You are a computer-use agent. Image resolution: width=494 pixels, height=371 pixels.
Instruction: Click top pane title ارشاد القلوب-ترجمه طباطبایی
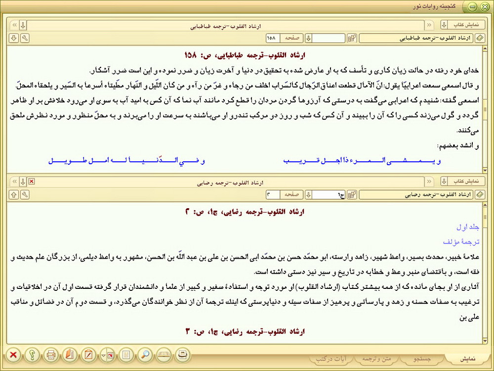pos(226,27)
